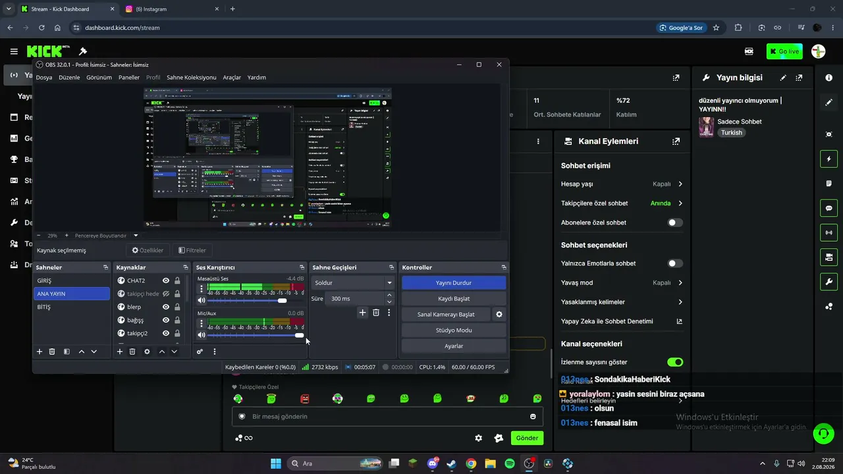Open Masaüstü Ses three-dot options

[202, 288]
